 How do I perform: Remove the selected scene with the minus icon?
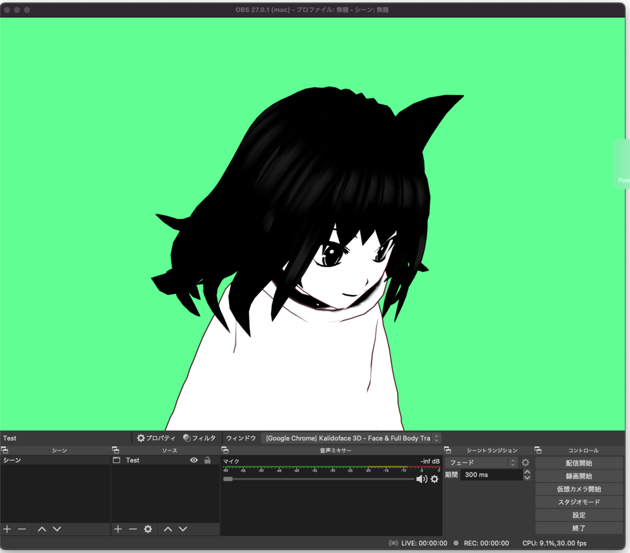pyautogui.click(x=22, y=529)
